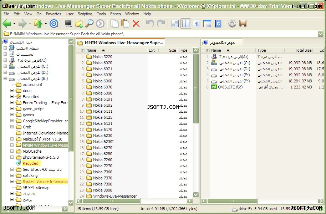
Task: Open the magnifying glass Find Files tool
Action: point(90,24)
